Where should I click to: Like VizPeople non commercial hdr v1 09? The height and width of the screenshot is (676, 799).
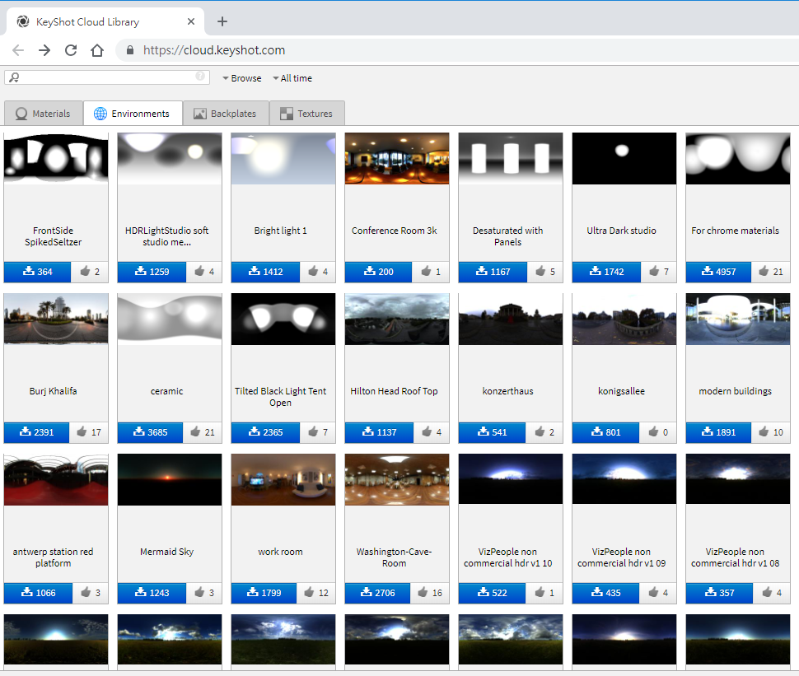pyautogui.click(x=658, y=593)
